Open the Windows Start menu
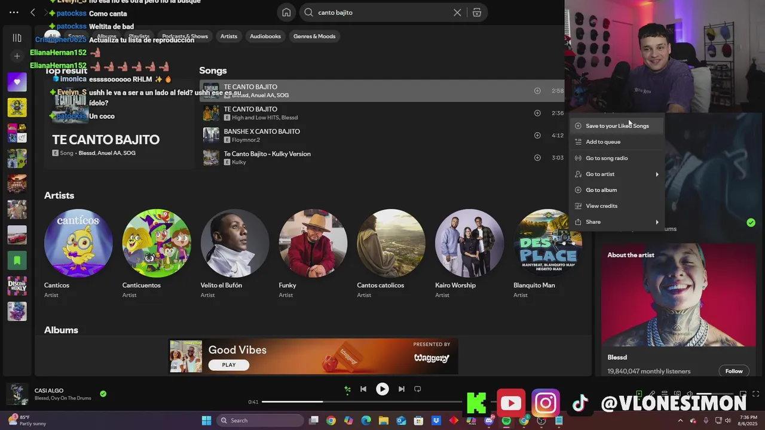Screen dimensions: 765x430 coord(206,420)
